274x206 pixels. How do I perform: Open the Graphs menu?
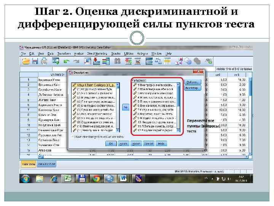(x=116, y=54)
